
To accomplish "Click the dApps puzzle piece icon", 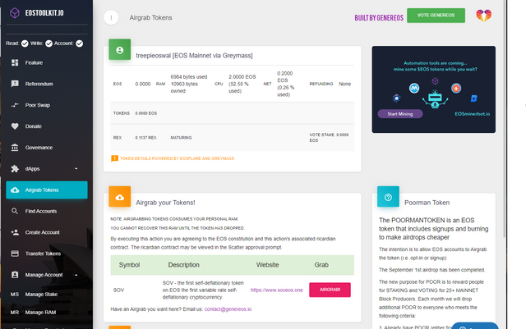I will pyautogui.click(x=15, y=169).
